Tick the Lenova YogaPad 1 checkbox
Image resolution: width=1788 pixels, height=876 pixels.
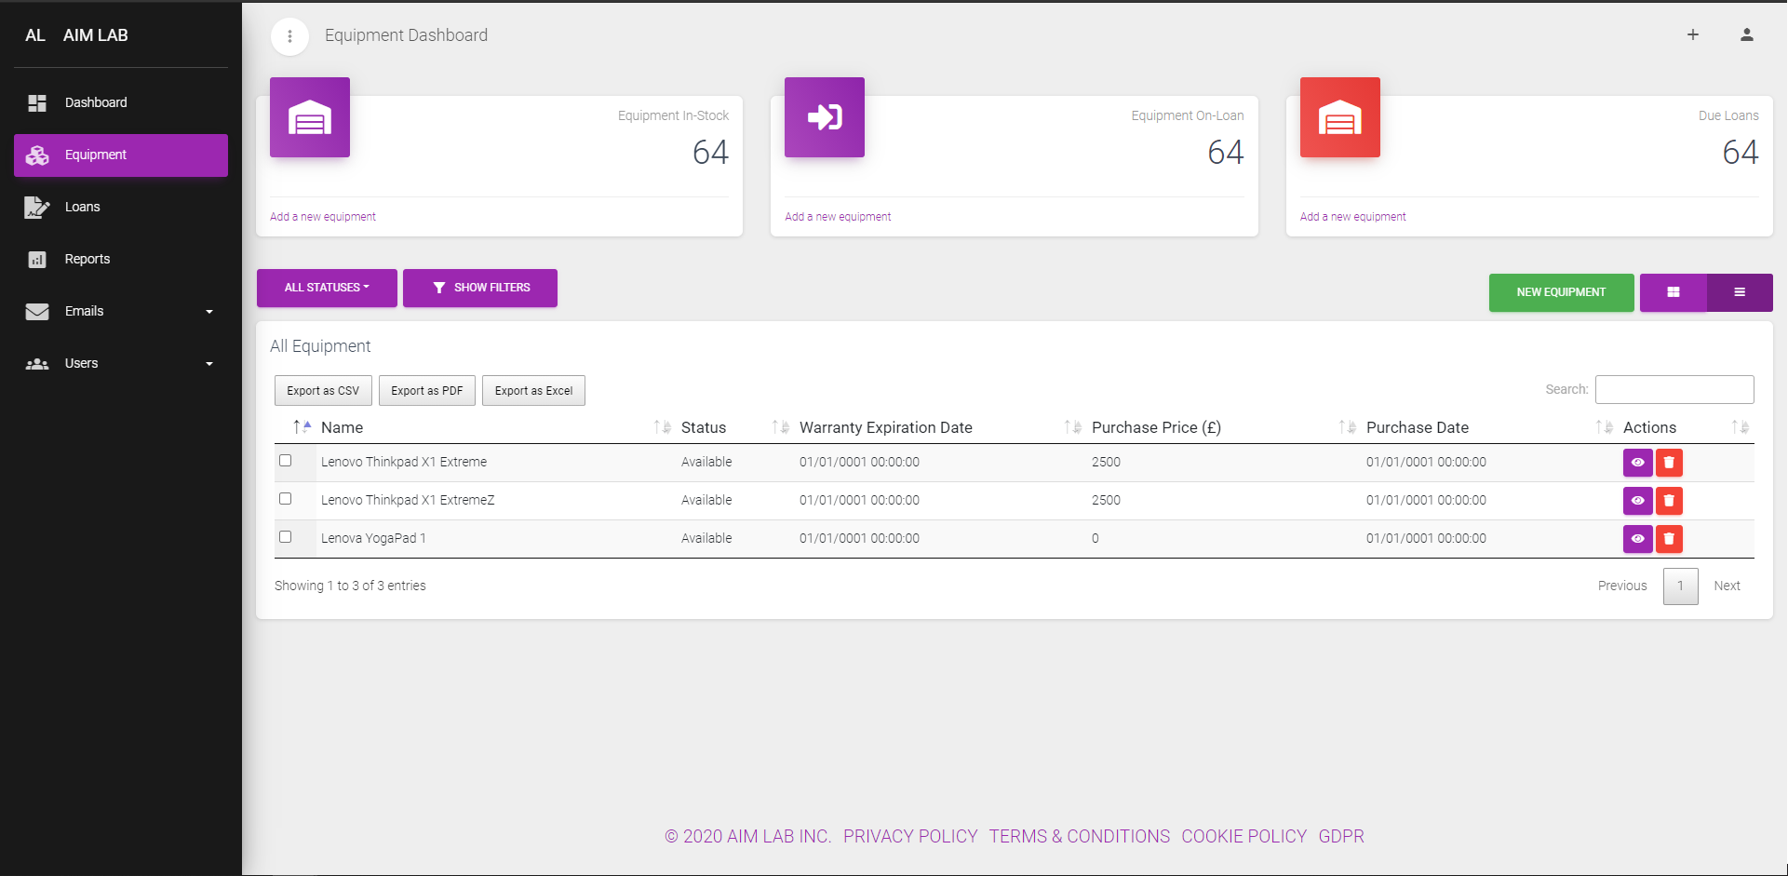point(286,537)
